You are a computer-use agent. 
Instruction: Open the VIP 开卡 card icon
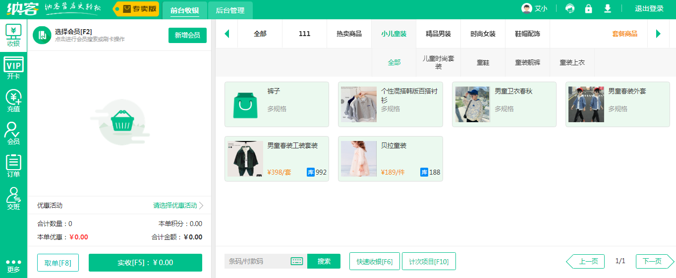[13, 68]
